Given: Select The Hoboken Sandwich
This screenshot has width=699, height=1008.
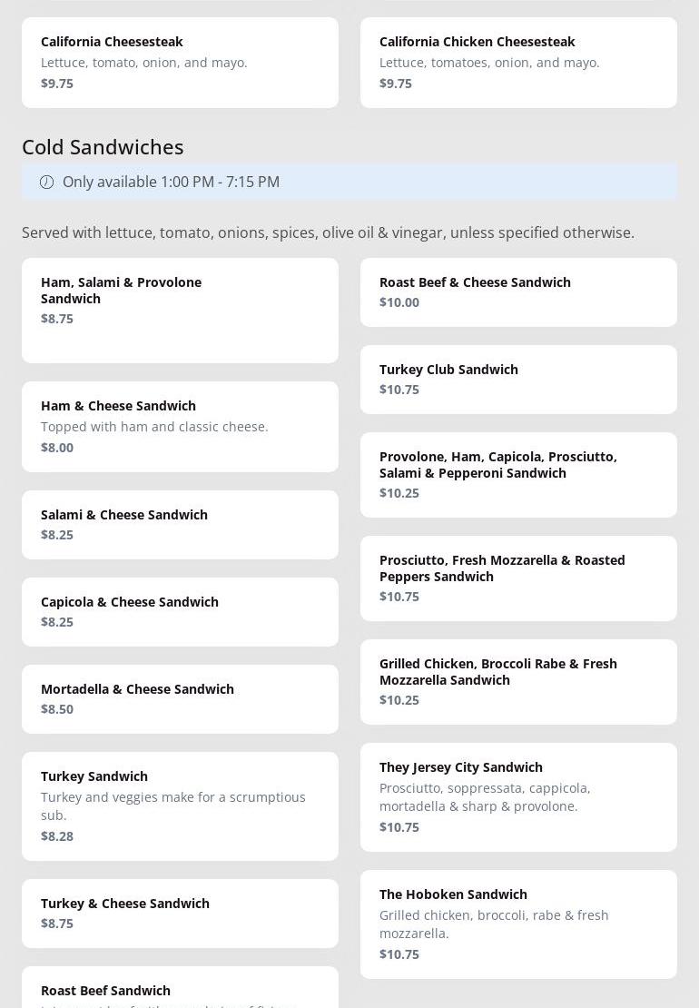Looking at the screenshot, I should point(518,924).
